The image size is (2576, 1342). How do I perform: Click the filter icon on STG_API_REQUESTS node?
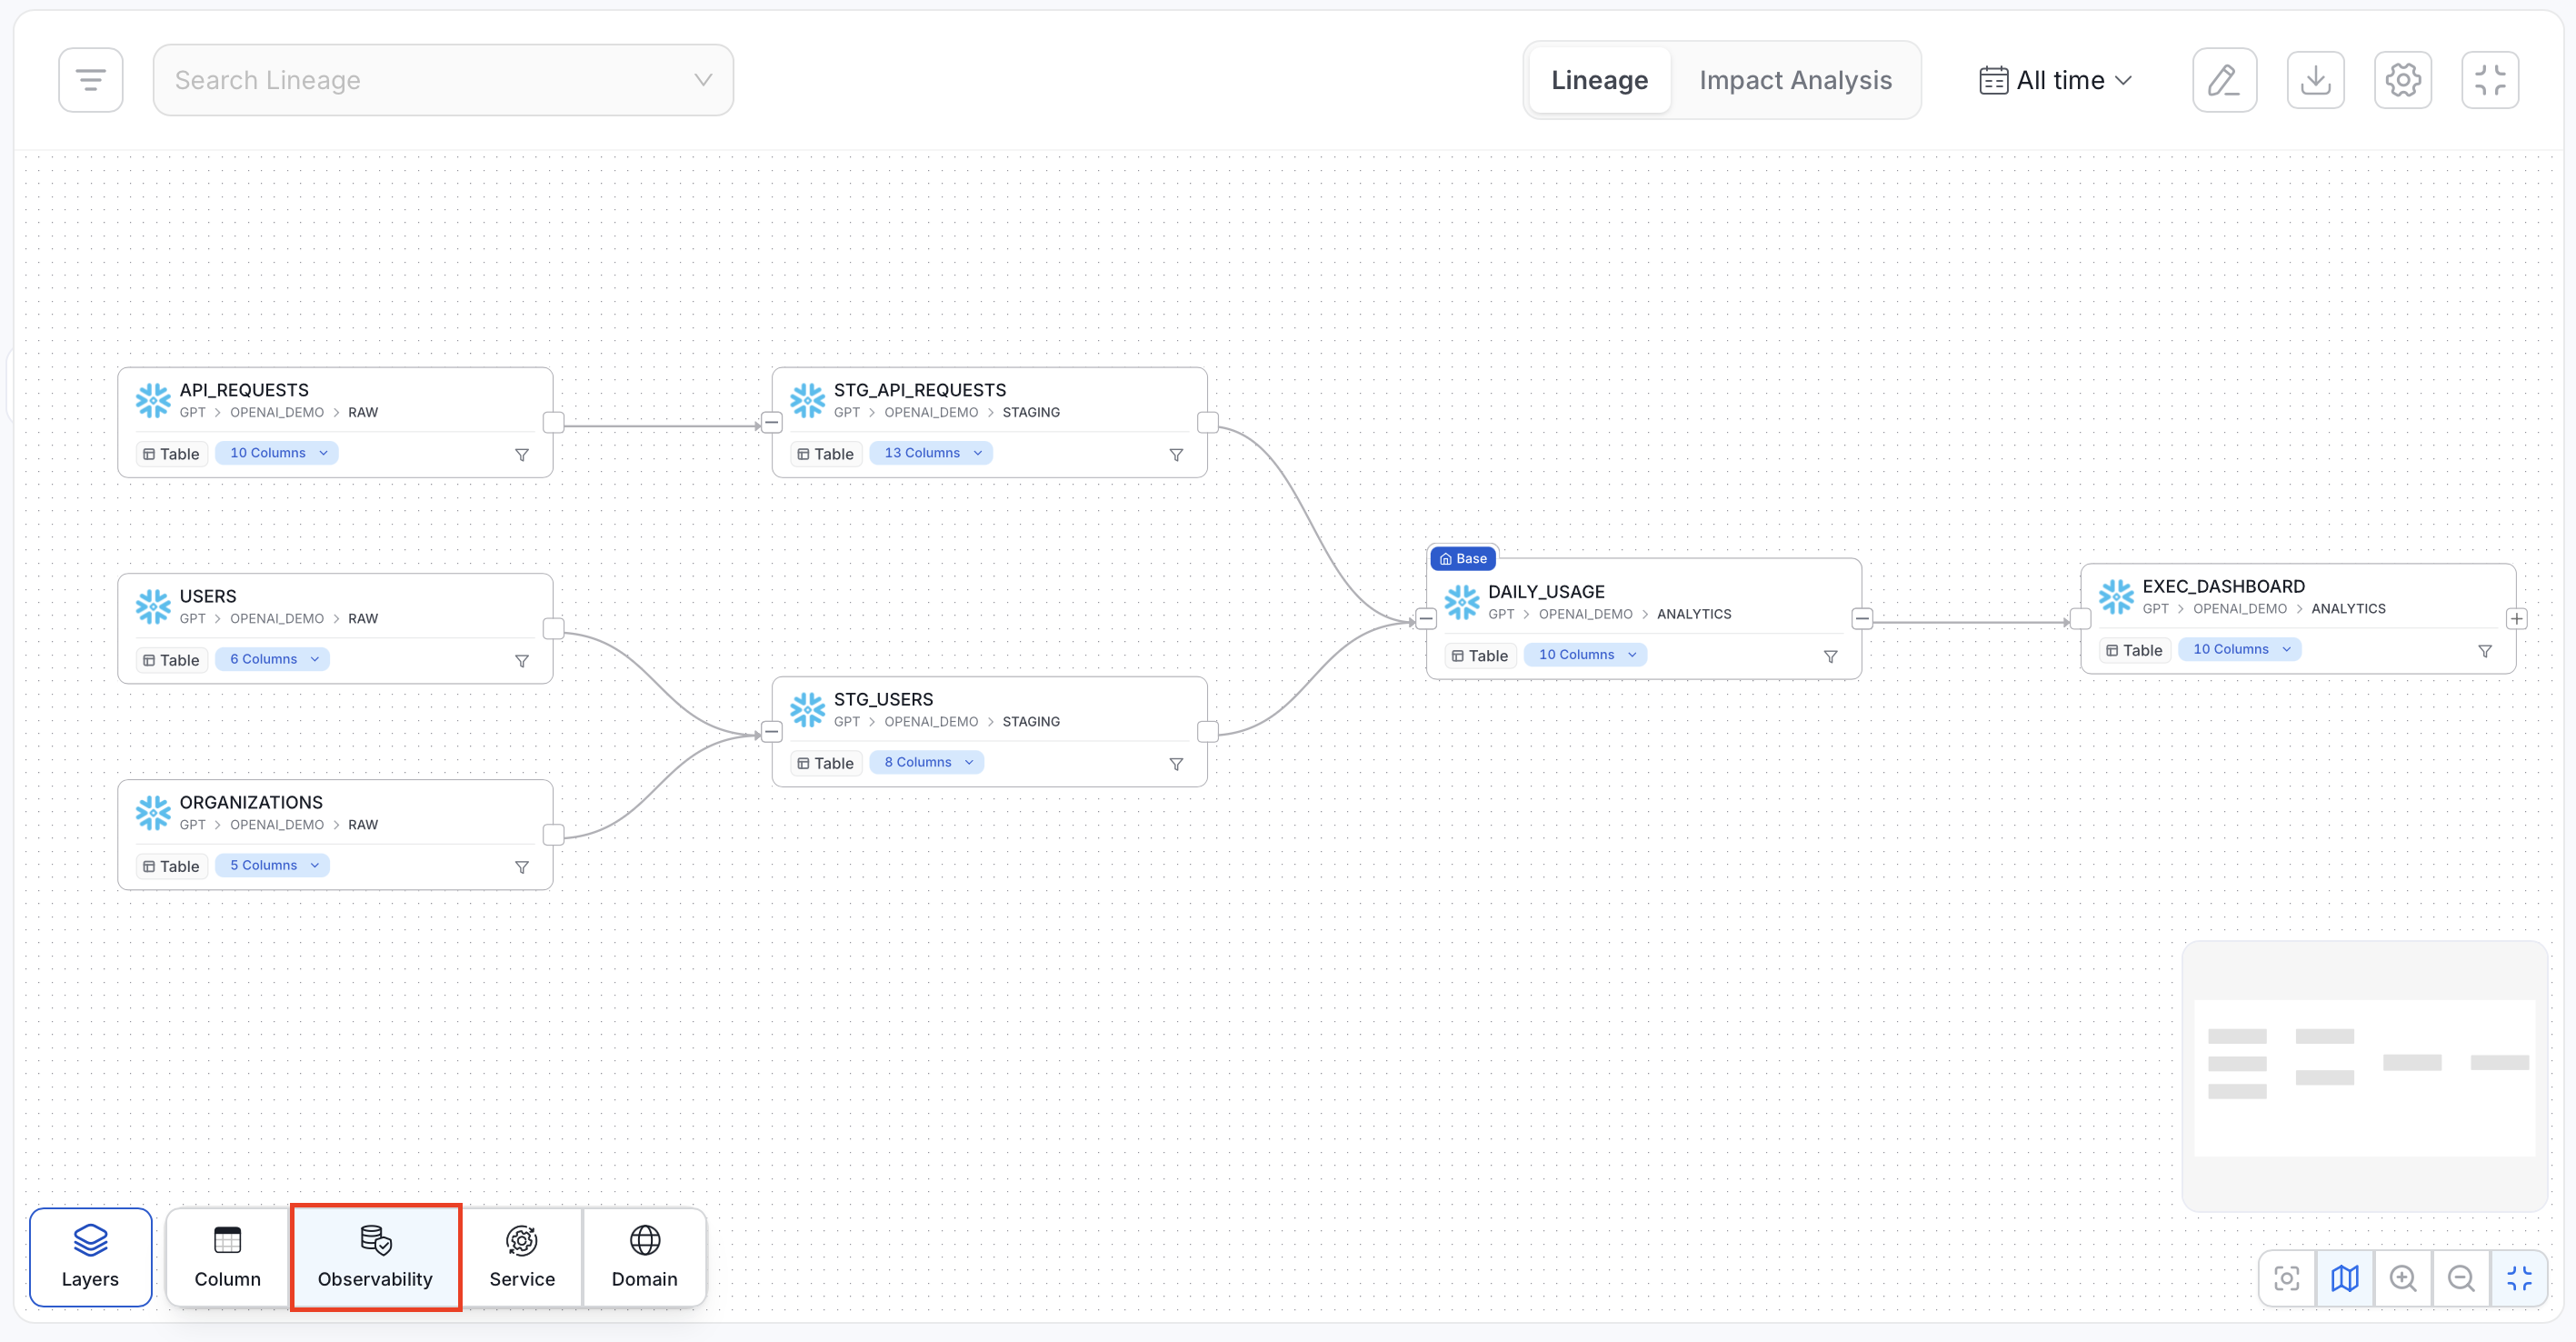[1176, 455]
